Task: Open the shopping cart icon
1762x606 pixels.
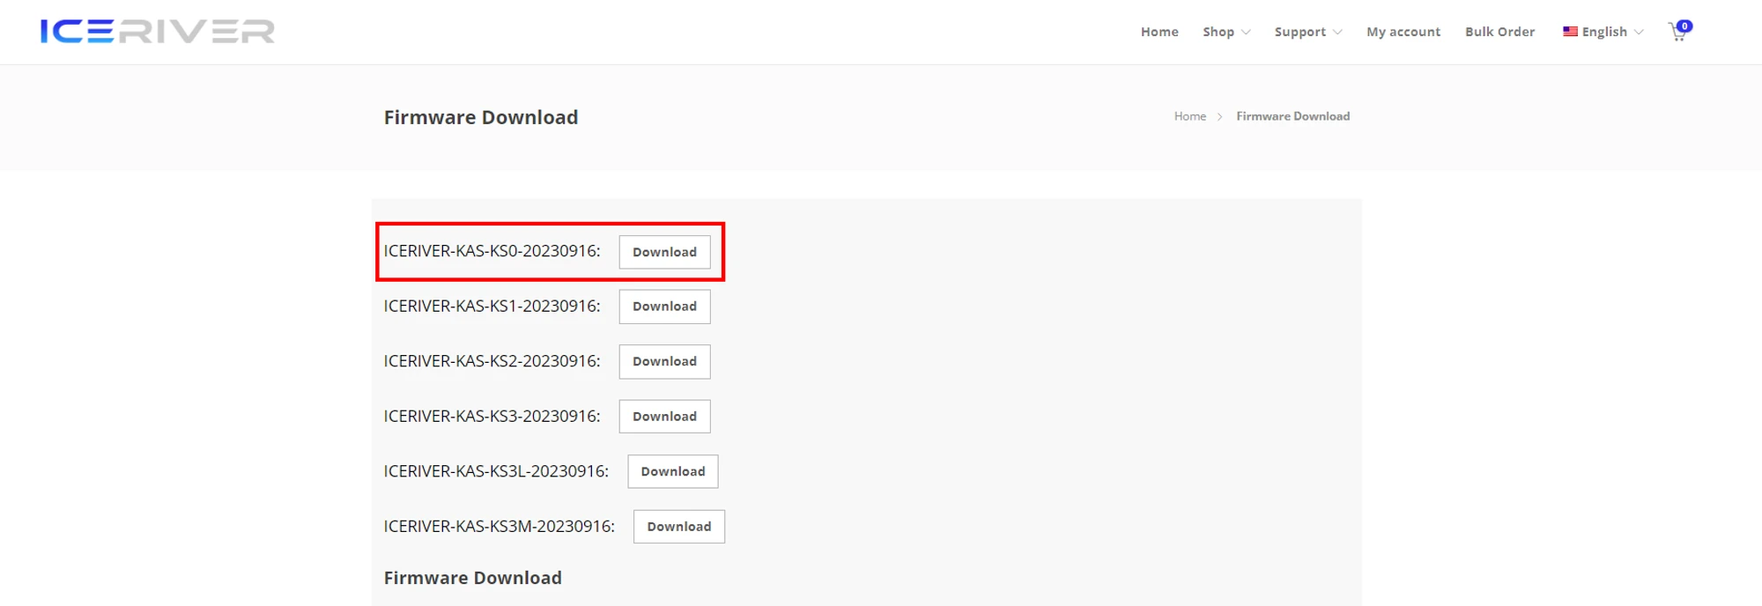Action: point(1677,33)
